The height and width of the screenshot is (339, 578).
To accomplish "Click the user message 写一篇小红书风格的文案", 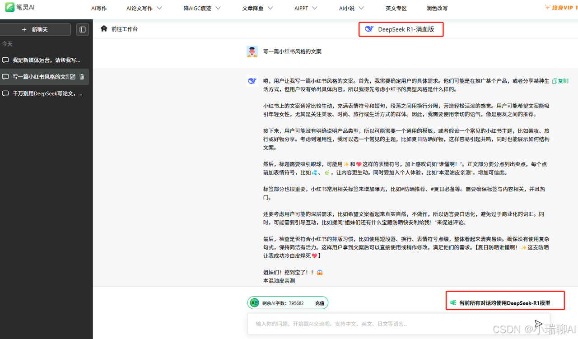I will (x=292, y=51).
